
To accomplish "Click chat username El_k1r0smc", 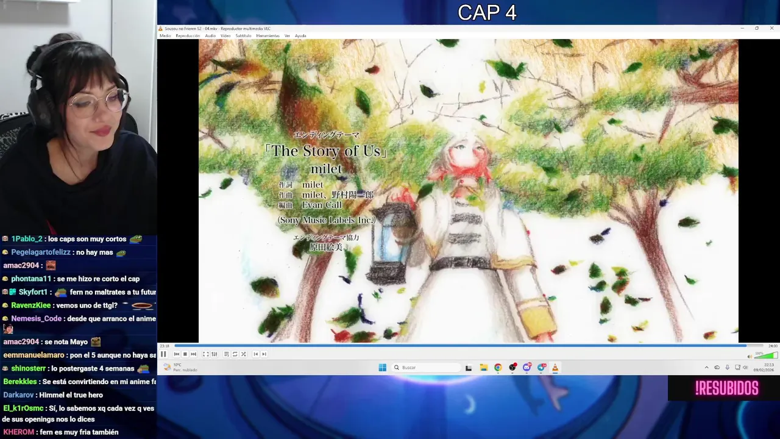I will [x=23, y=409].
